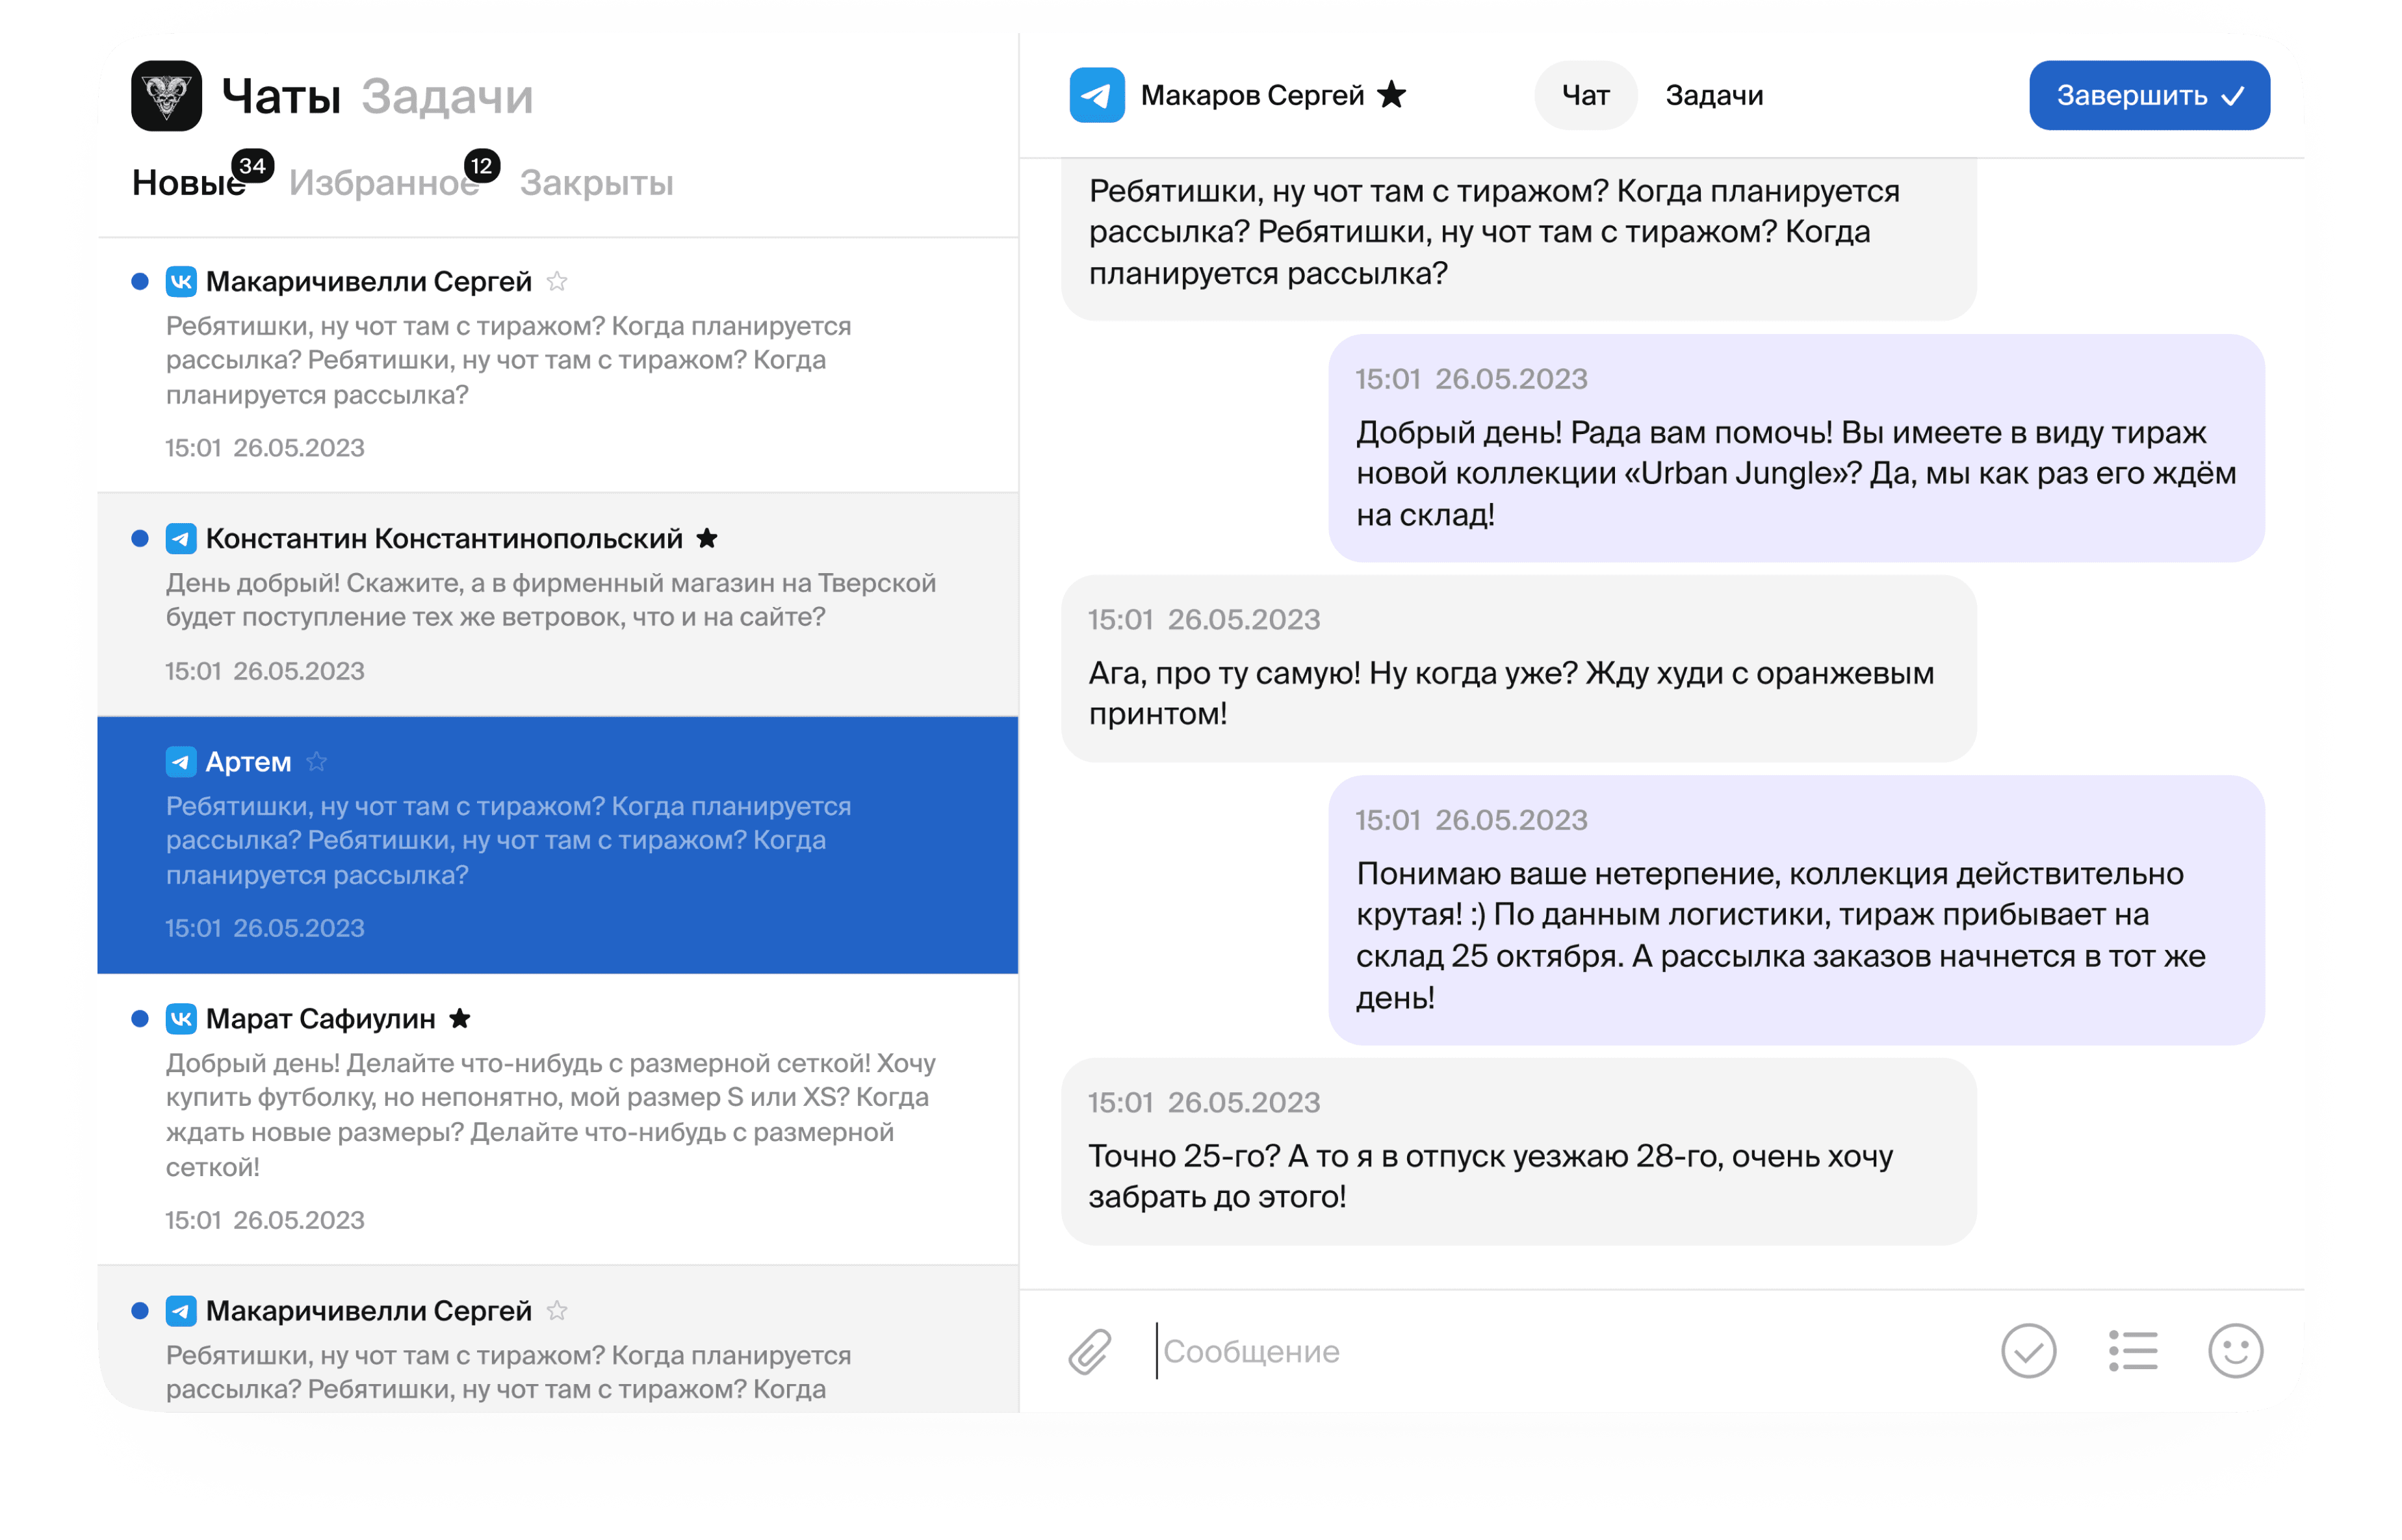
Task: Remove star from Марат Сафиулин chat
Action: pyautogui.click(x=460, y=1018)
